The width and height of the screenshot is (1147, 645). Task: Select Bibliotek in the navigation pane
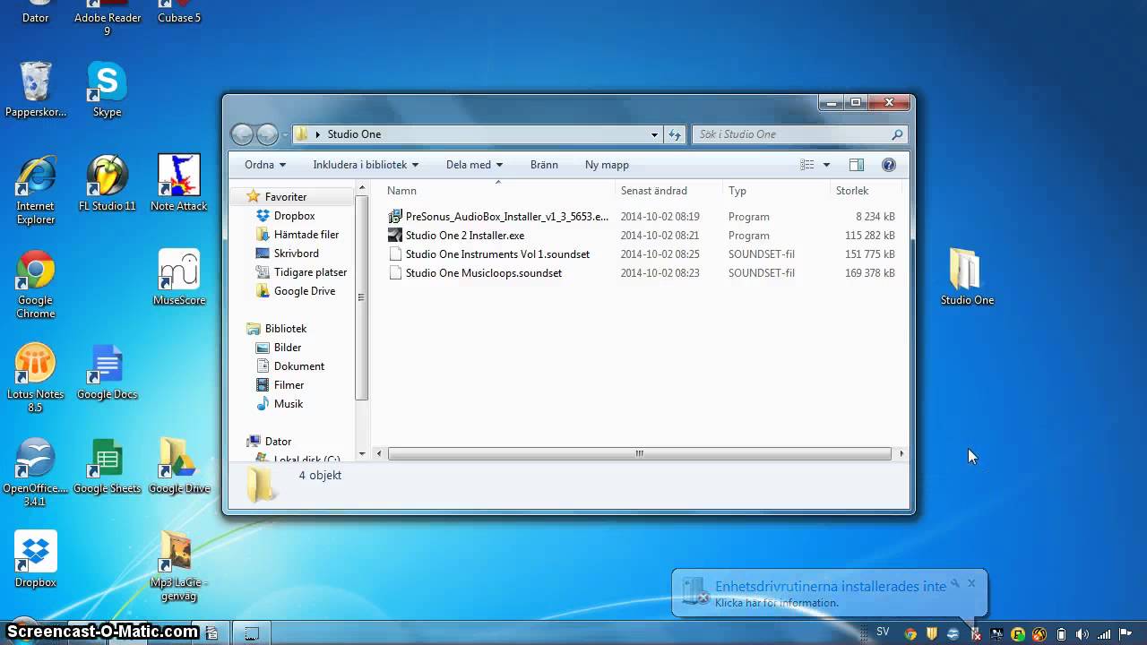[x=285, y=329]
